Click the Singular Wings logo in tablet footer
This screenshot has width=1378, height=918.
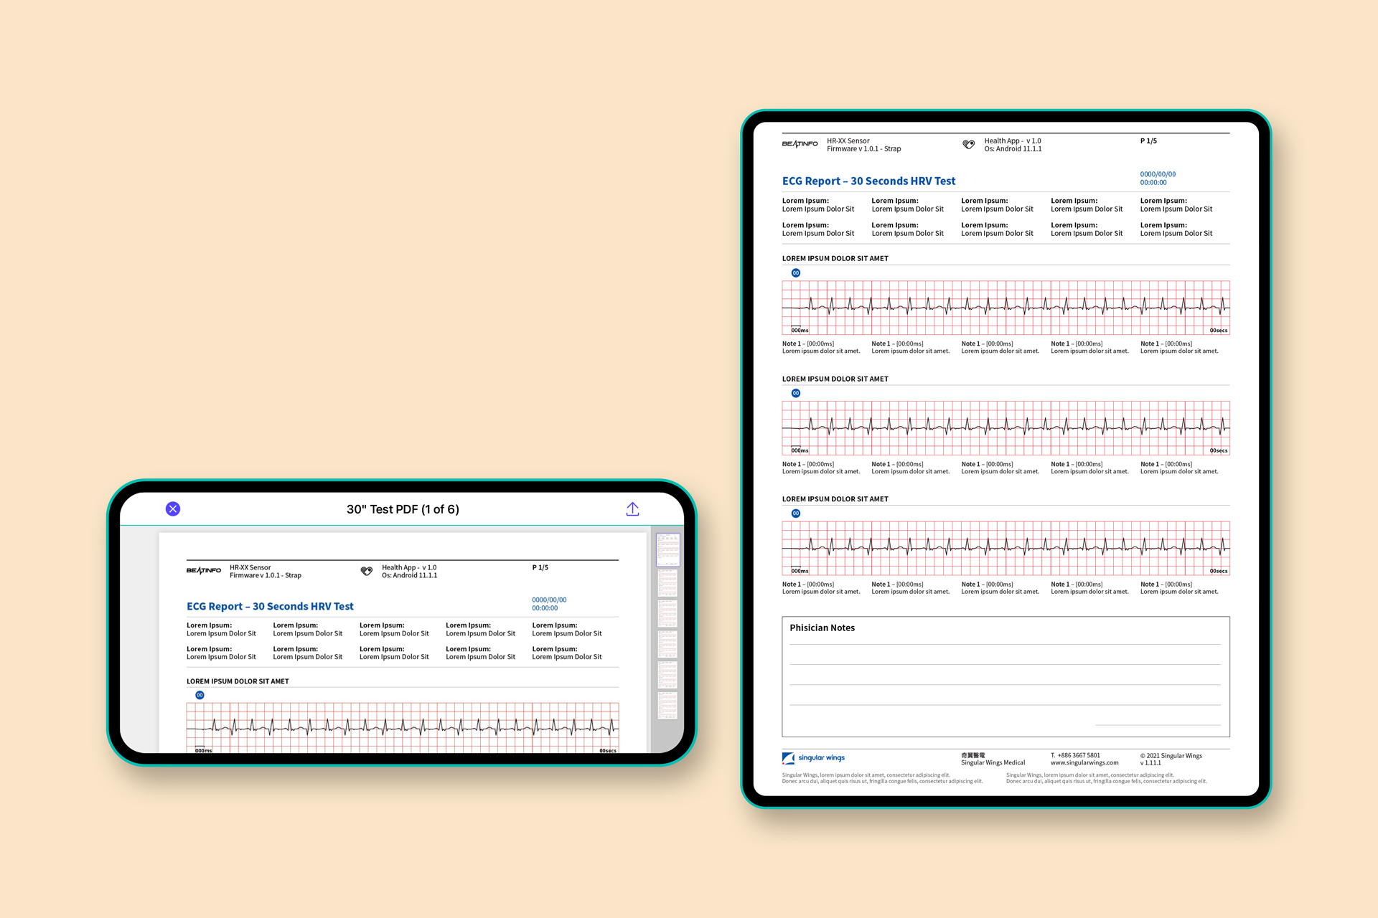pyautogui.click(x=813, y=757)
